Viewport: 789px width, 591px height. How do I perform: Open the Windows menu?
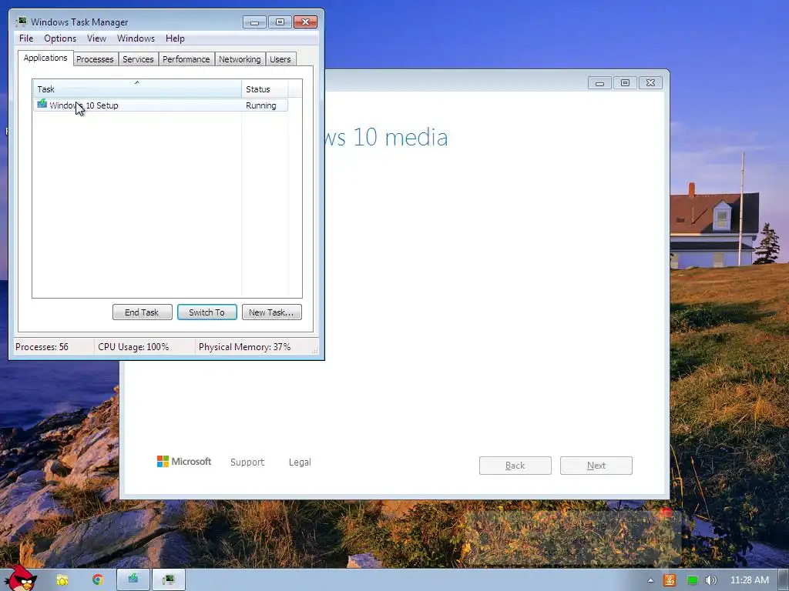tap(136, 38)
